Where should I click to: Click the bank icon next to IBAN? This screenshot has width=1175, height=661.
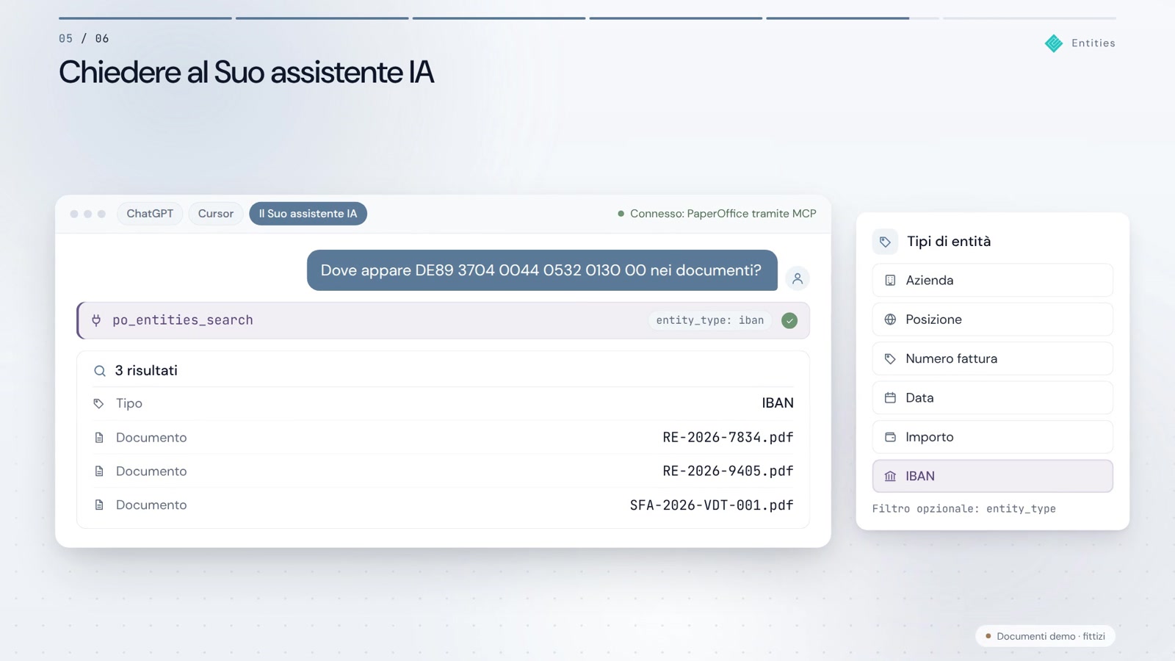click(890, 476)
